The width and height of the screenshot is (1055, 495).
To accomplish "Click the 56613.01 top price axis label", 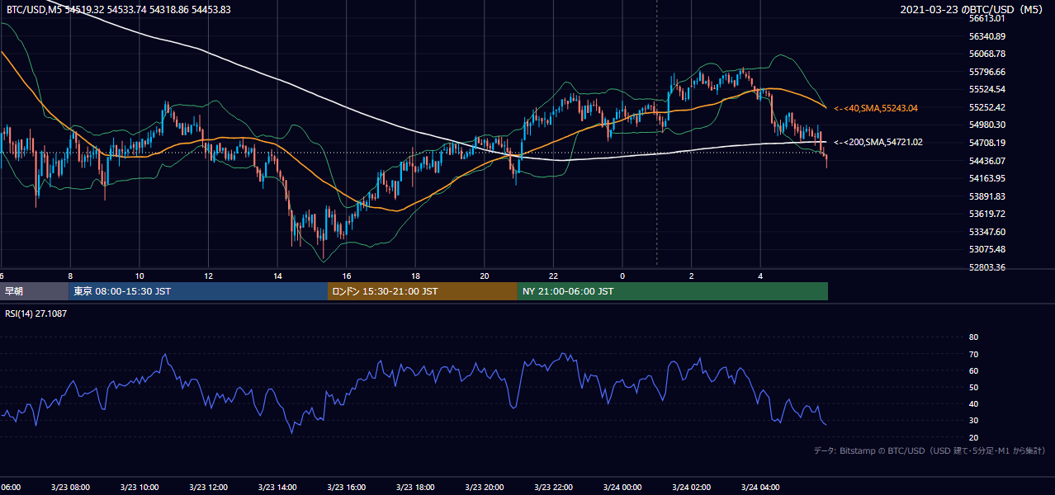I will tap(987, 18).
